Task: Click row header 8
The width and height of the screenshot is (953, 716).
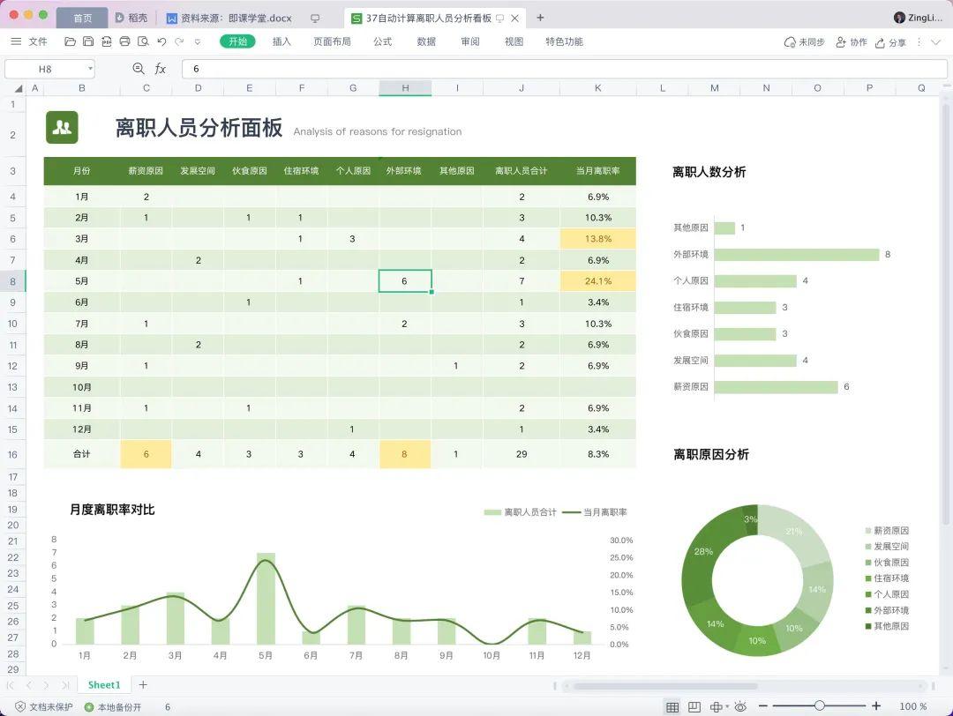Action: 12,281
